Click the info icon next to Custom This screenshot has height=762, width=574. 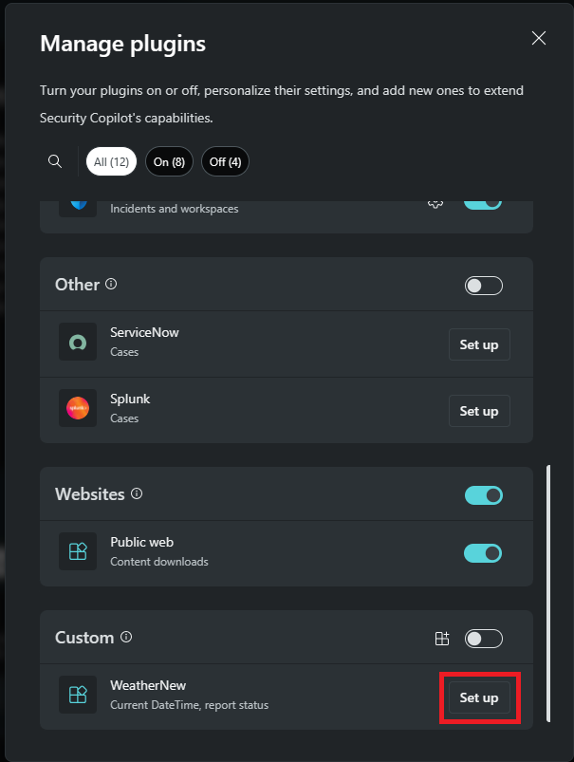[x=127, y=638]
